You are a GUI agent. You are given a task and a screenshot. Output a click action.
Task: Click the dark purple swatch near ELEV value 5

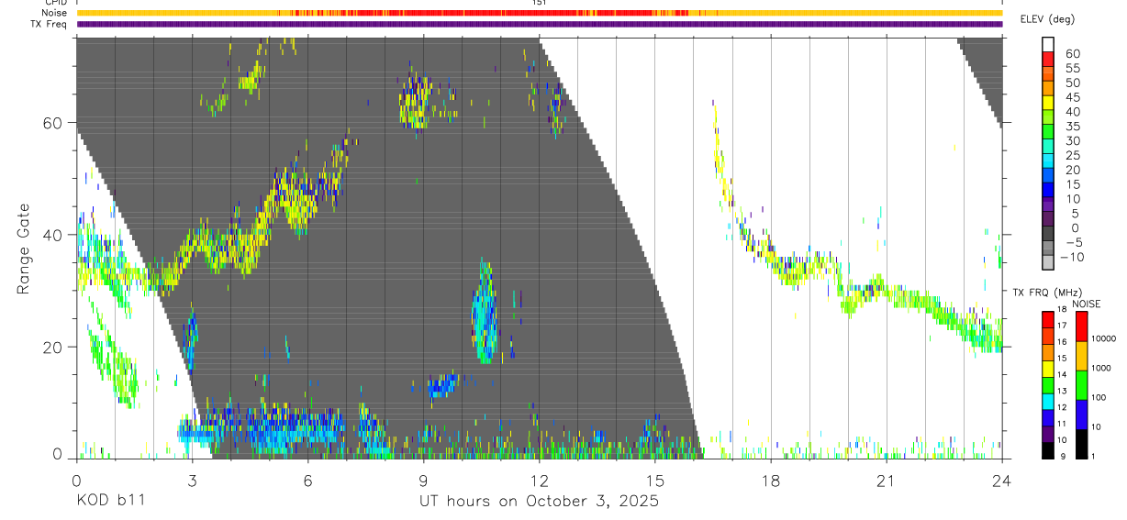(1048, 220)
